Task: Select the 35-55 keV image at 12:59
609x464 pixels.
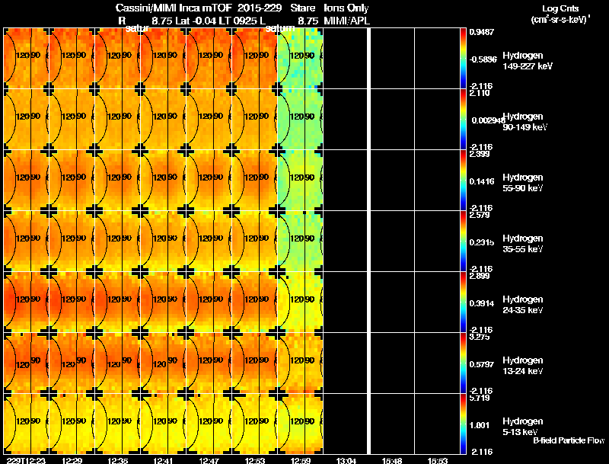Action: point(300,242)
